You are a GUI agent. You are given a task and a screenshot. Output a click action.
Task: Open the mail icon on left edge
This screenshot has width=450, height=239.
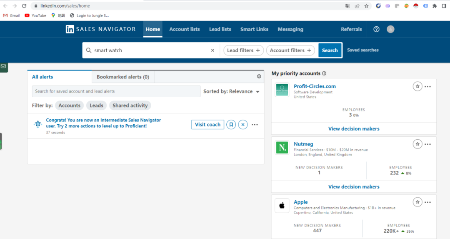pyautogui.click(x=3, y=66)
